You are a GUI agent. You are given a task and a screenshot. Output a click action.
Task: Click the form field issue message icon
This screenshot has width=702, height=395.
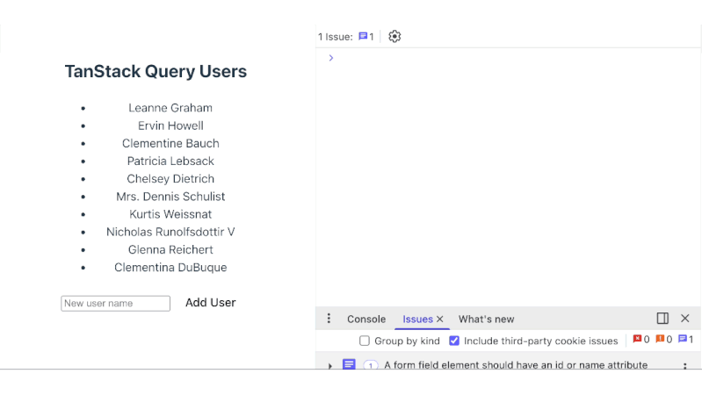point(349,364)
